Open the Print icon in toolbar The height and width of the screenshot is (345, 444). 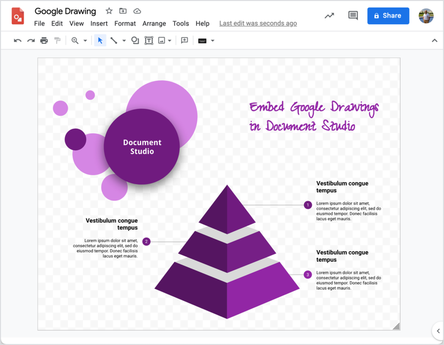(43, 40)
